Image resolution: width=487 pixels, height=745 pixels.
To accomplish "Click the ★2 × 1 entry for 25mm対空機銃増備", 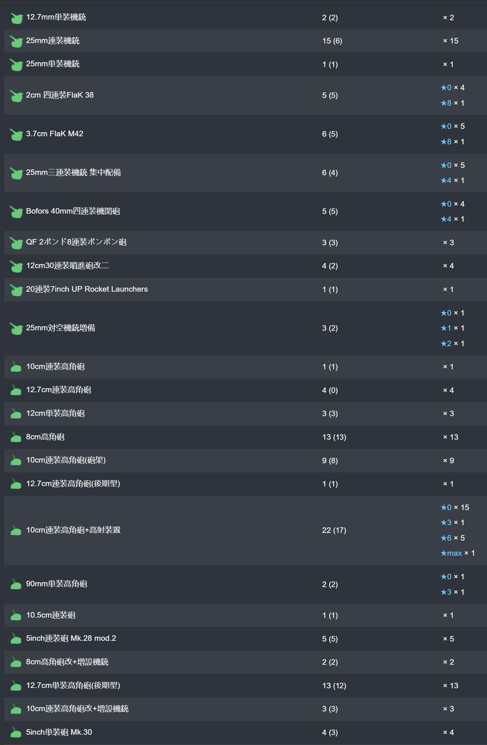I will [x=452, y=344].
